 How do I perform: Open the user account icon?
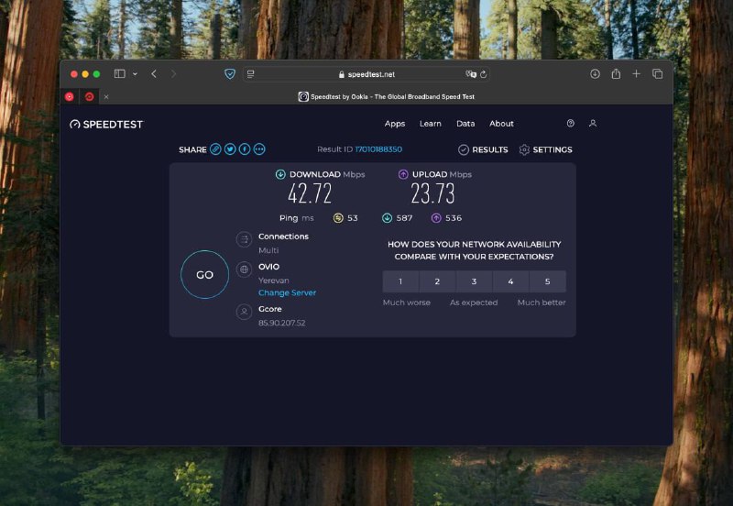592,123
